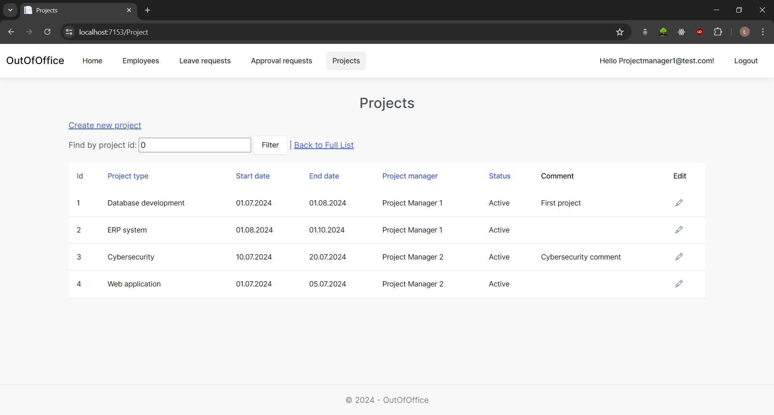Navigate to Approval requests
Image resolution: width=774 pixels, height=415 pixels.
281,61
